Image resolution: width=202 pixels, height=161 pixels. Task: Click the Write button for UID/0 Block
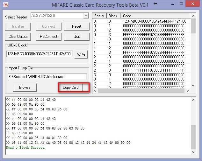[x=81, y=54]
